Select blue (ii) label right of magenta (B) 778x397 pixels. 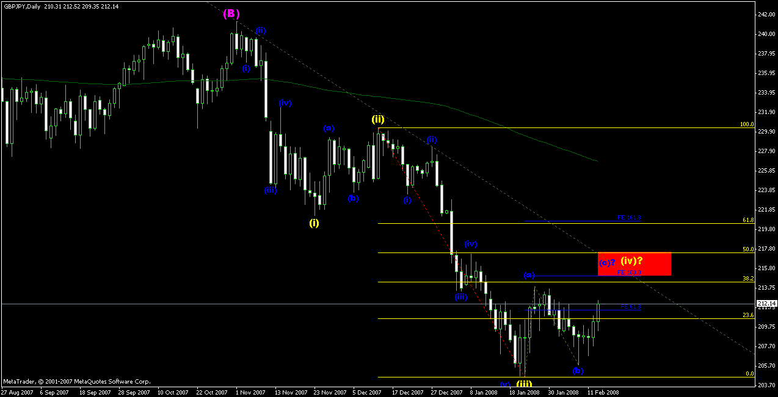tap(261, 30)
